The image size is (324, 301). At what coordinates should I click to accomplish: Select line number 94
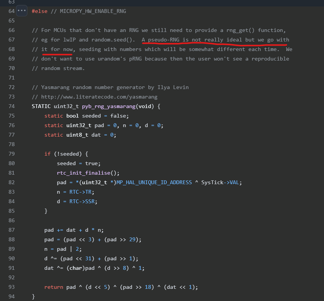pyautogui.click(x=11, y=296)
